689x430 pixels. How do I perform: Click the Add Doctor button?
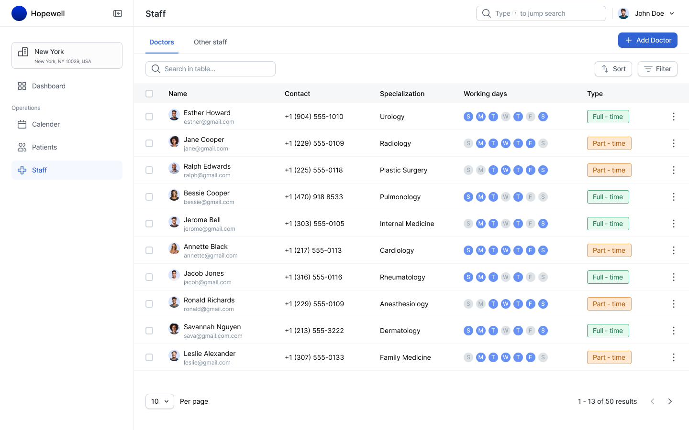coord(647,40)
